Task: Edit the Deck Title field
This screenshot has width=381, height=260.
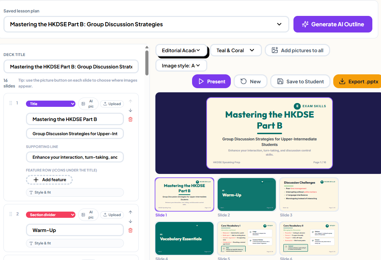Action: point(71,66)
